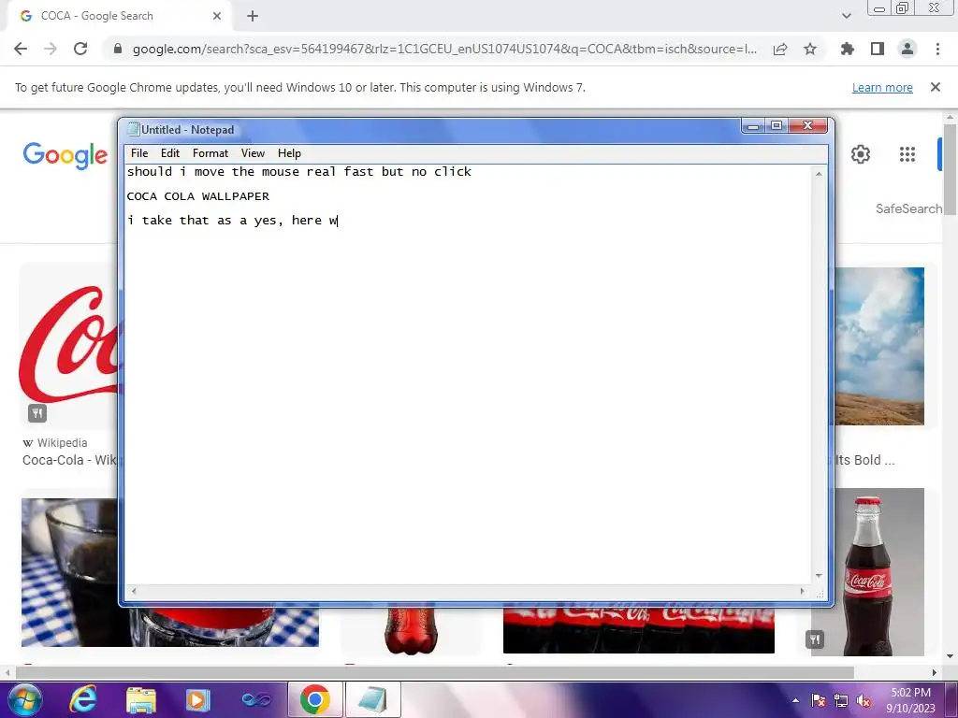Click the Notepad title bar icon
The width and height of the screenshot is (958, 718).
[133, 129]
